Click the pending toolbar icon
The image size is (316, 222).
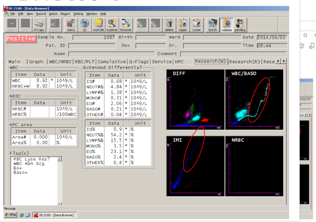tap(240, 25)
